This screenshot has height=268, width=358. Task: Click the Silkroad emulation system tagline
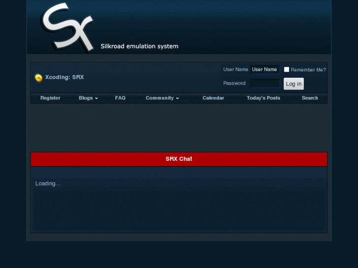139,46
